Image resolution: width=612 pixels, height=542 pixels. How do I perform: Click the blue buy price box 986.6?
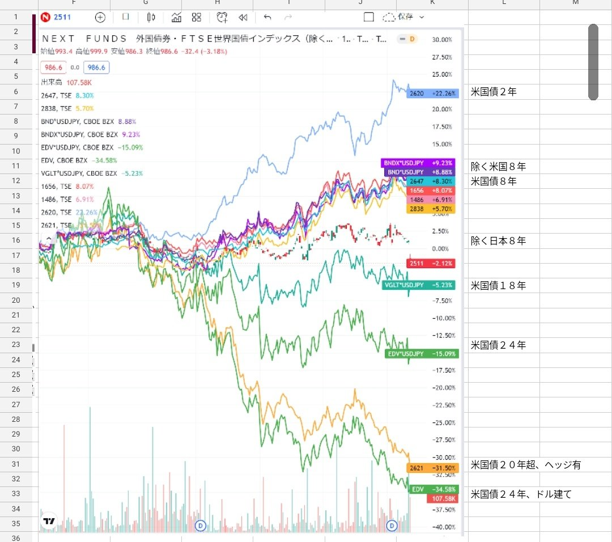96,67
